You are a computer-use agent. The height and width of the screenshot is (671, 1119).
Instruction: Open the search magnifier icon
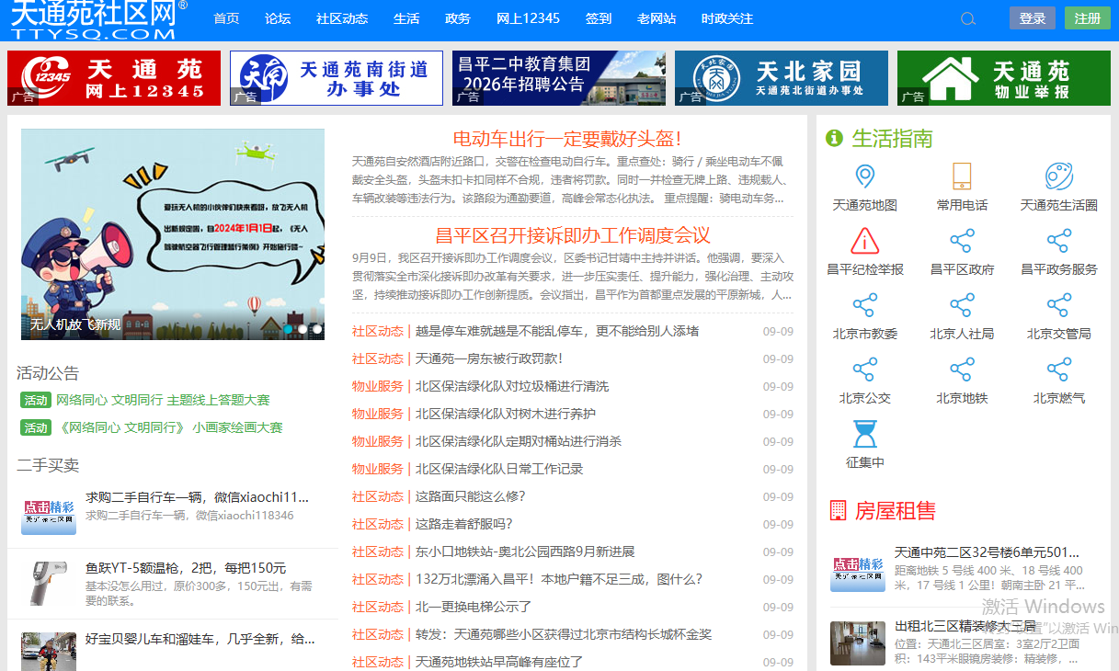(x=968, y=19)
